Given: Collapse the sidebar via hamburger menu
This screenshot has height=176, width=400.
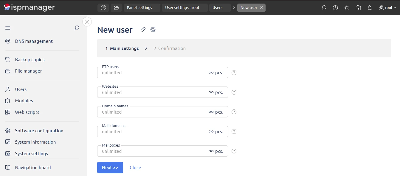Looking at the screenshot, I should 8,28.
